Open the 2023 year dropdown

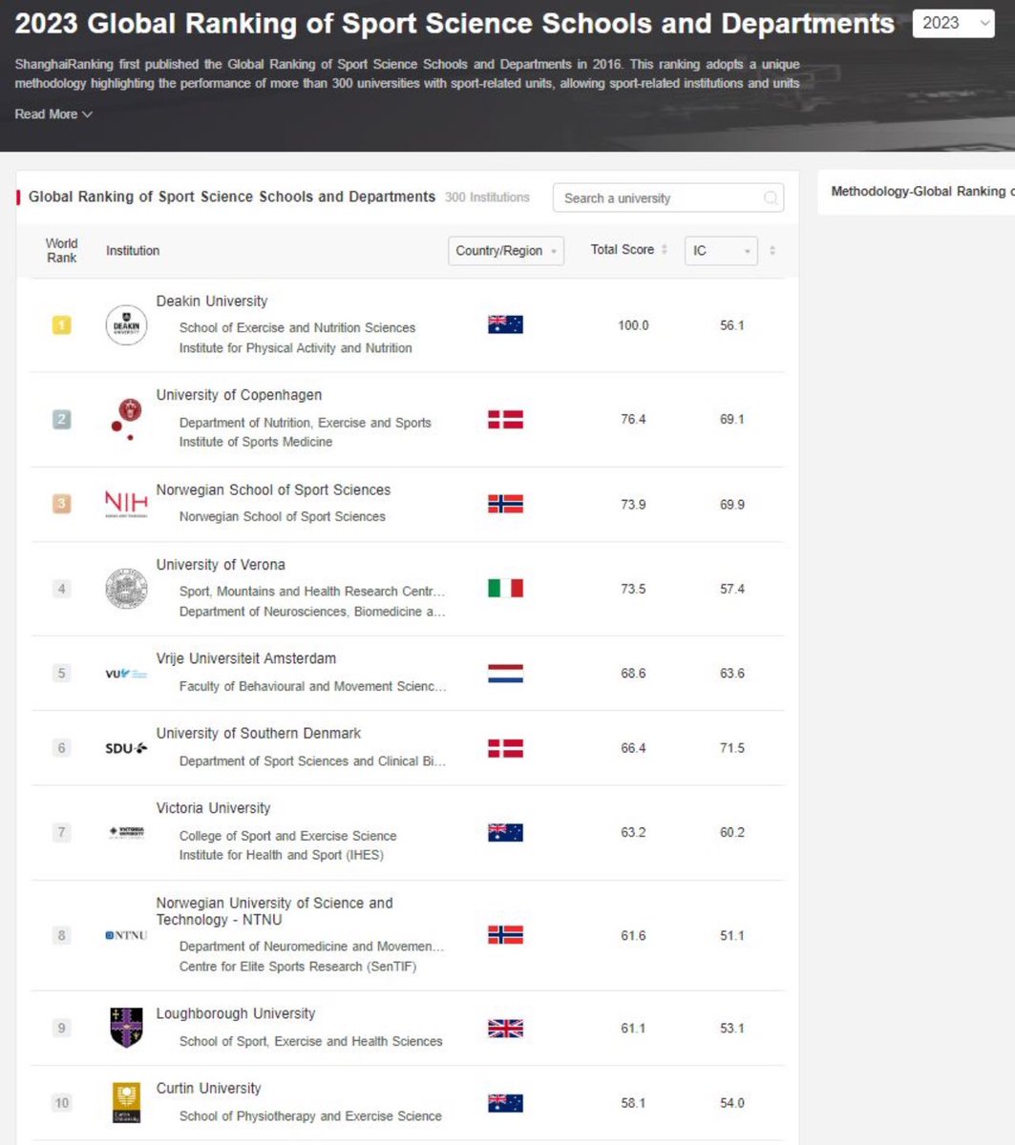tap(954, 24)
